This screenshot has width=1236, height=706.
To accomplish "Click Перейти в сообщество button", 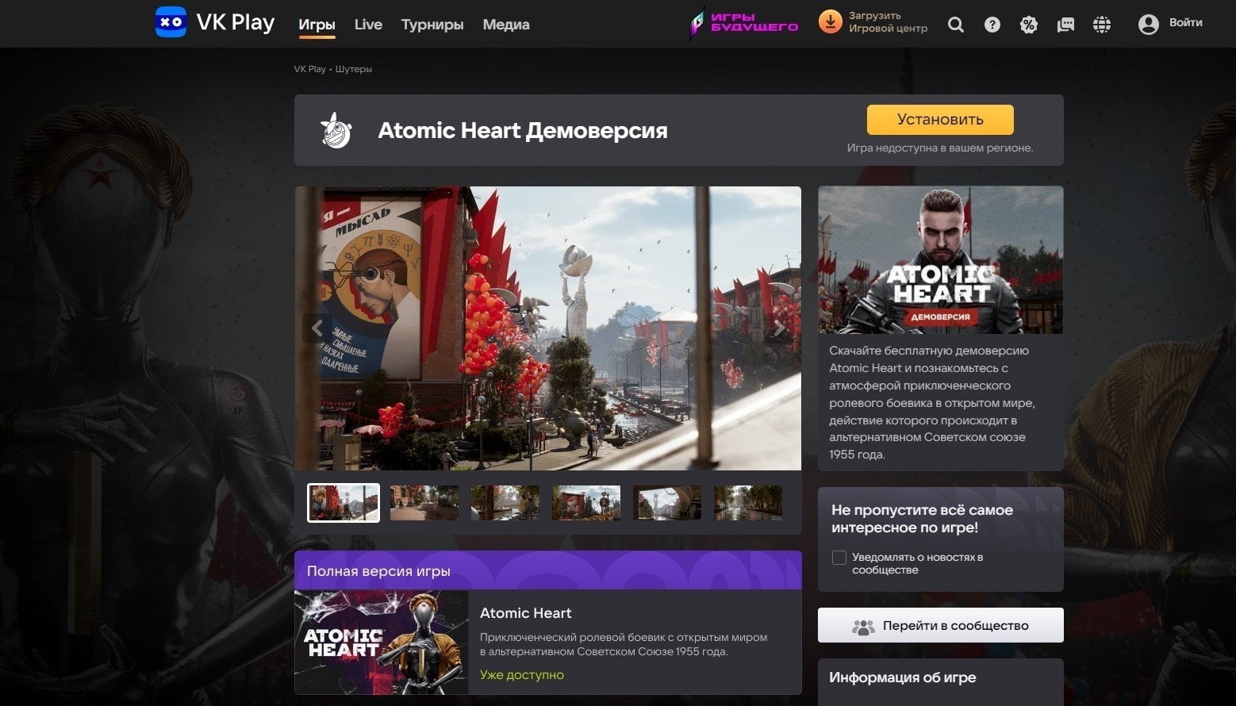I will (x=940, y=625).
